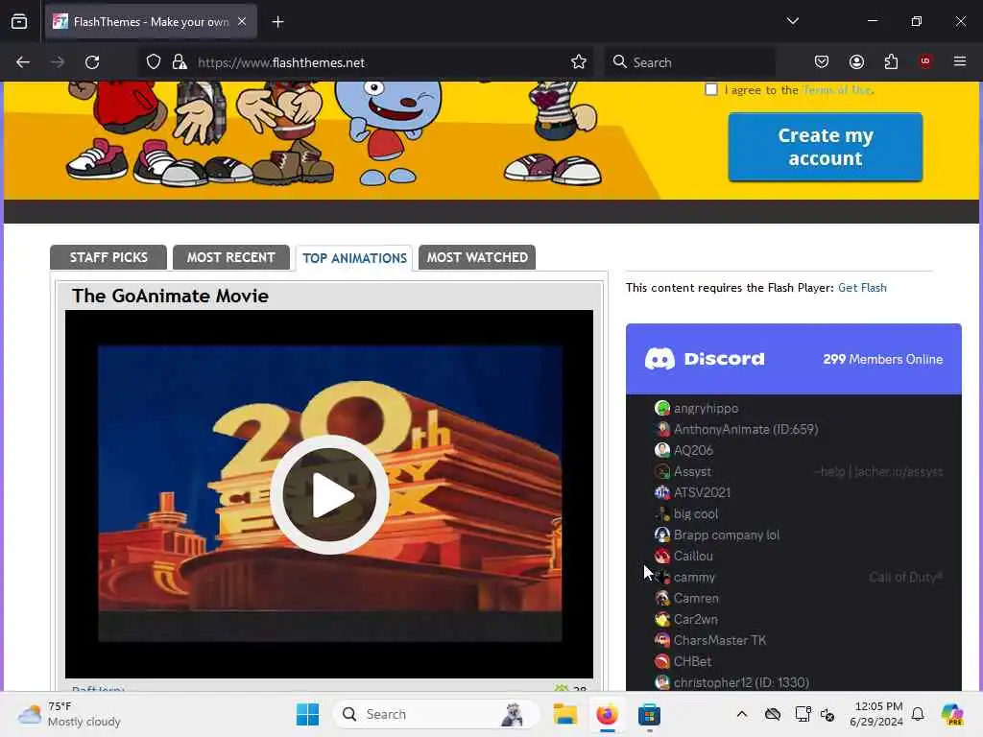Image resolution: width=983 pixels, height=737 pixels.
Task: Click the Camren member entry
Action: (x=685, y=598)
